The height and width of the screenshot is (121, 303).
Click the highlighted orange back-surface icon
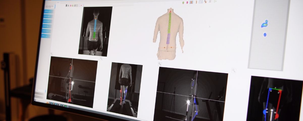click(191, 2)
